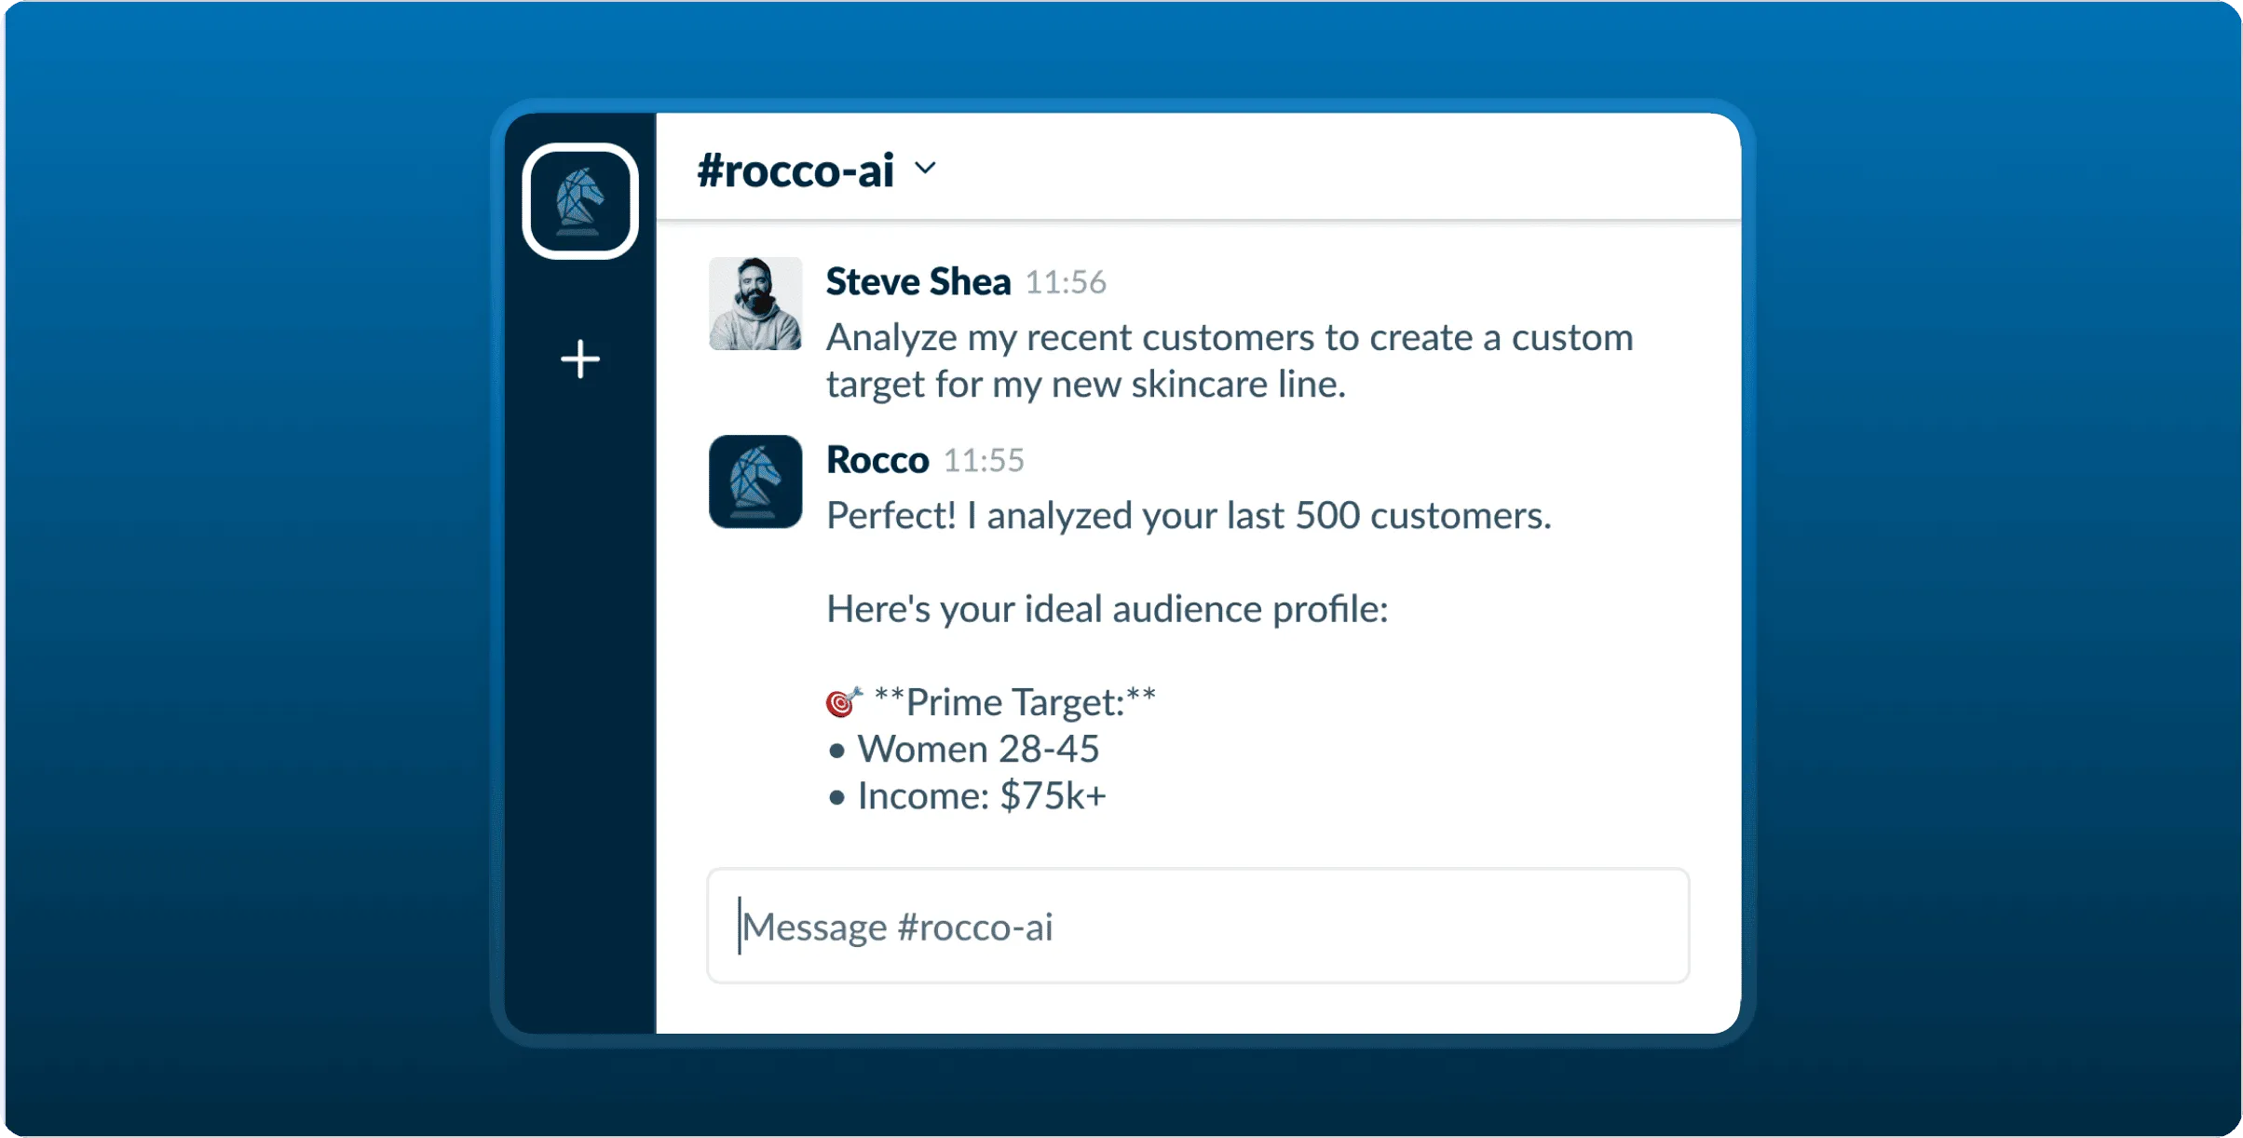Click the 11:56 message timestamp
Screen dimensions: 2243x1138
1066,282
